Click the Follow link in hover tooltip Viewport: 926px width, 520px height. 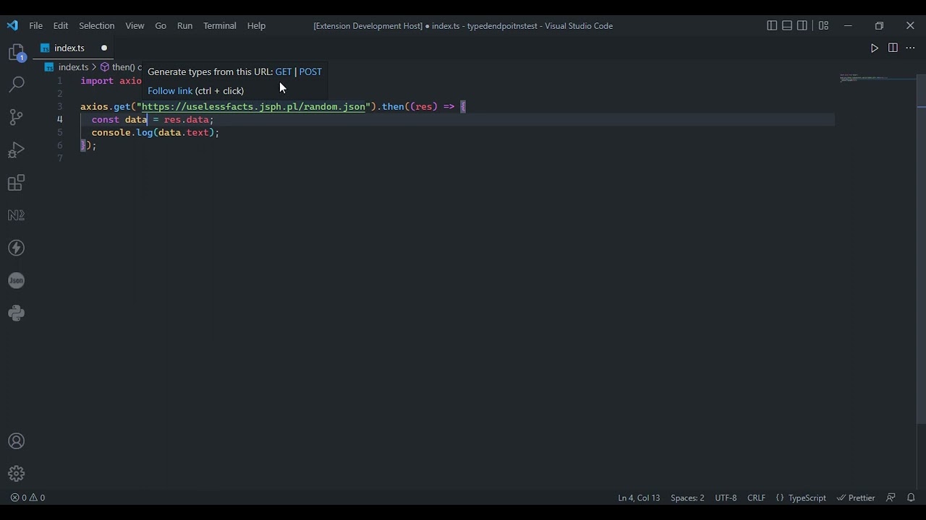click(170, 90)
